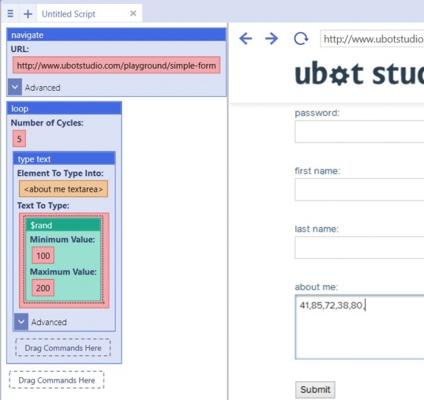Add a new script tab with plus icon
The width and height of the screenshot is (424, 400).
[x=28, y=14]
